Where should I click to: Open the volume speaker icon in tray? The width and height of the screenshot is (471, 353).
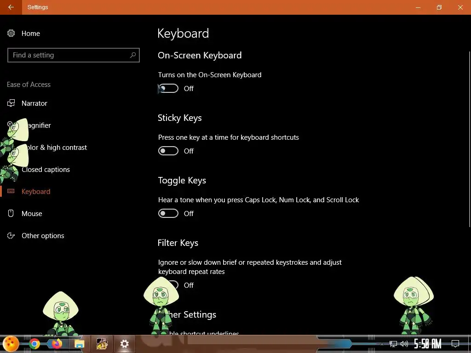tap(404, 344)
